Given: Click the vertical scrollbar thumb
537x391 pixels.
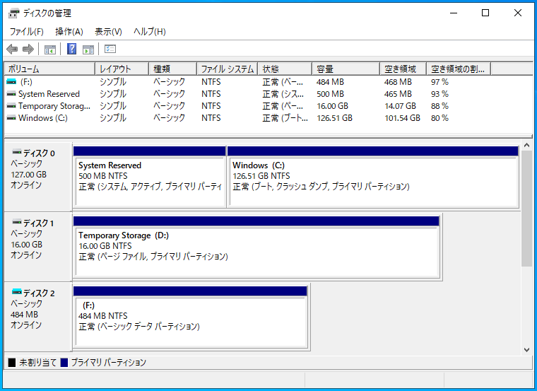Looking at the screenshot, I should coord(526,209).
